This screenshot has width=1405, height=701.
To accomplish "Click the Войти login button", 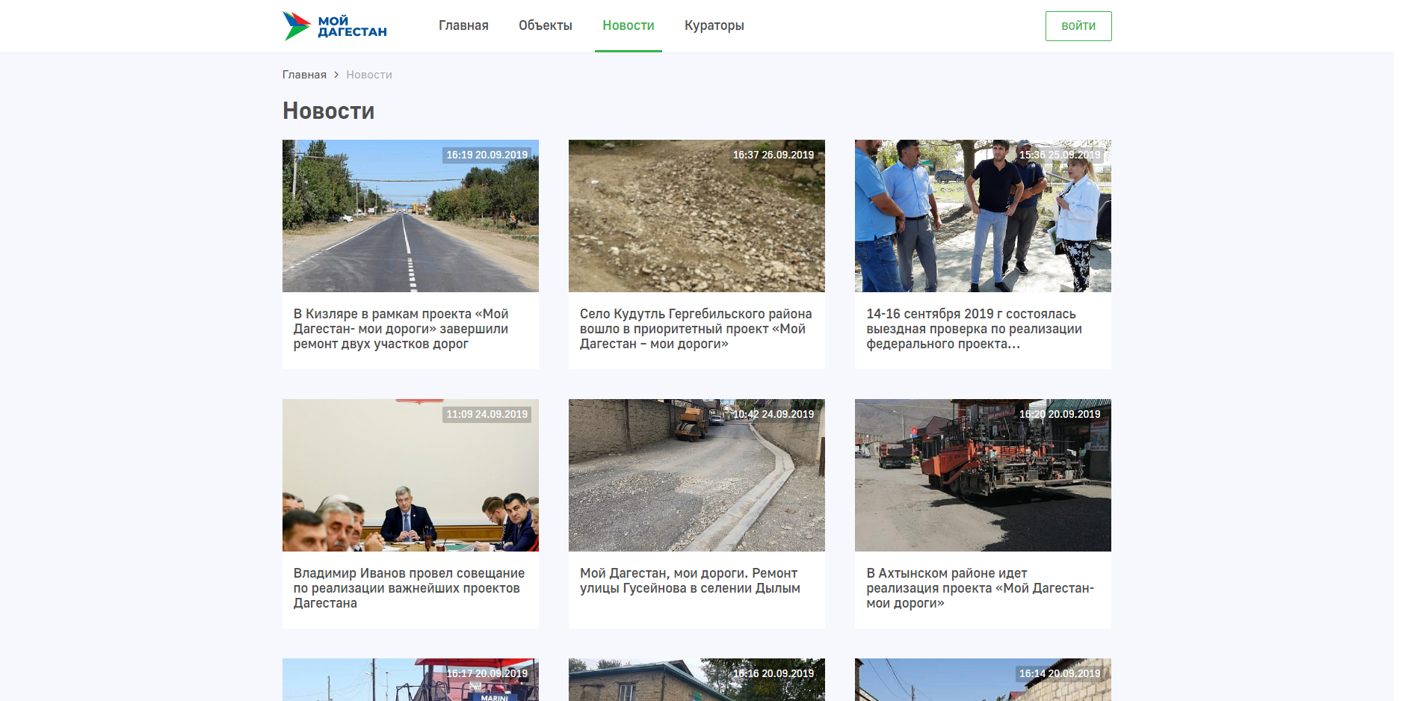I will tap(1078, 26).
